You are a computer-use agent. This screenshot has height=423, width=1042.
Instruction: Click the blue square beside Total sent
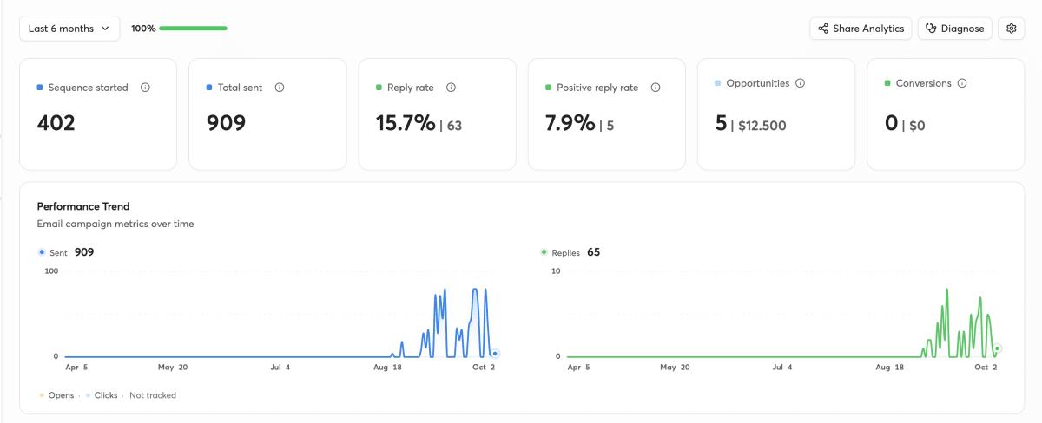coord(209,88)
